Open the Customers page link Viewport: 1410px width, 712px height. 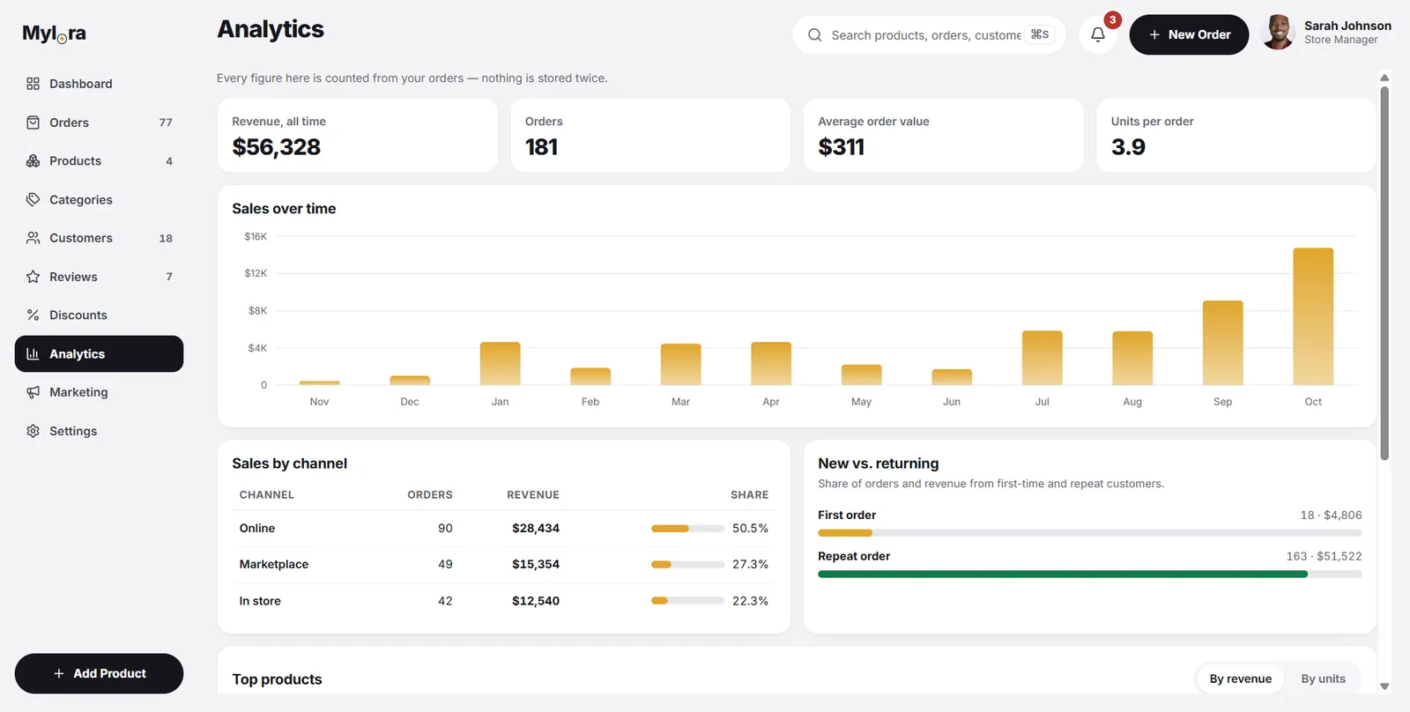(99, 238)
